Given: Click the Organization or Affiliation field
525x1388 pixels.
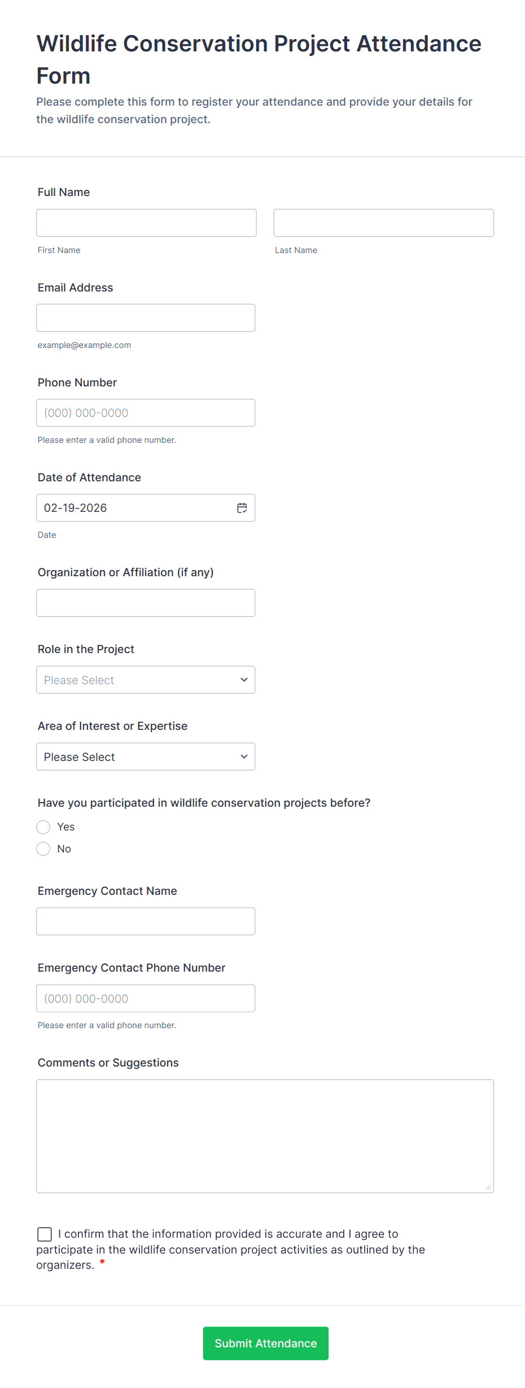Looking at the screenshot, I should [x=146, y=603].
